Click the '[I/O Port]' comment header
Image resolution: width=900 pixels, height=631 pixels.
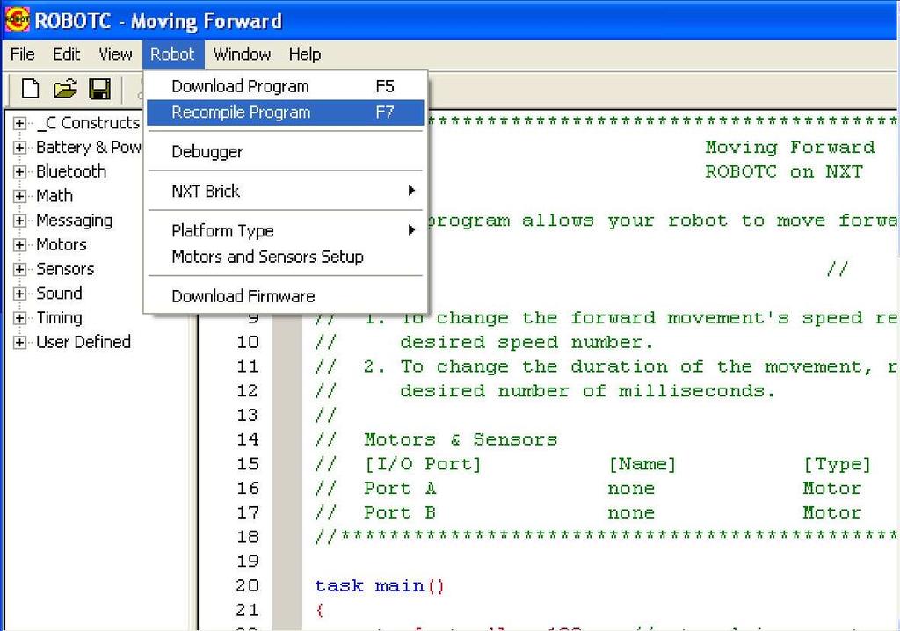(x=423, y=464)
